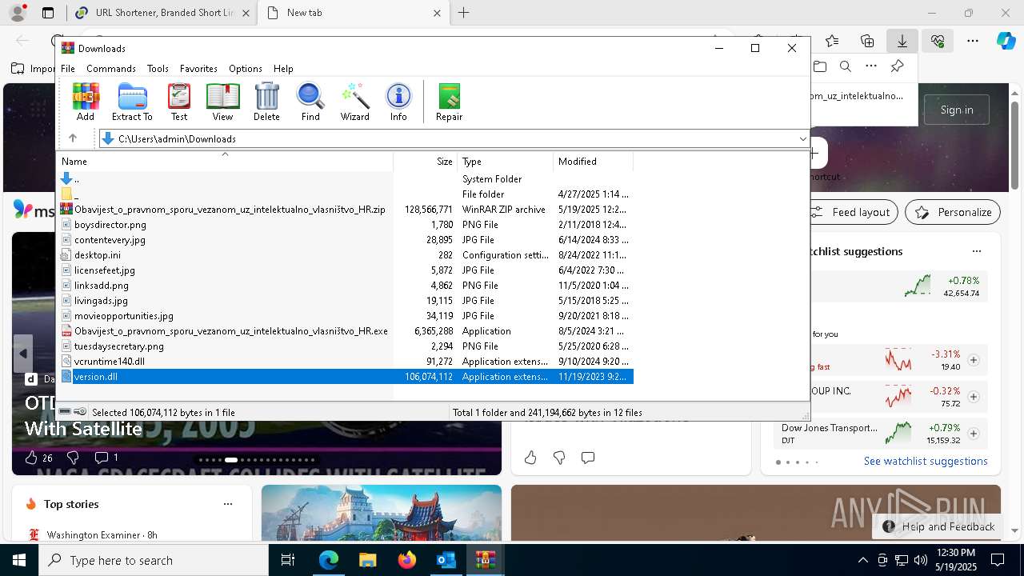Click the Delete trash can icon
The height and width of the screenshot is (576, 1024).
pos(266,102)
